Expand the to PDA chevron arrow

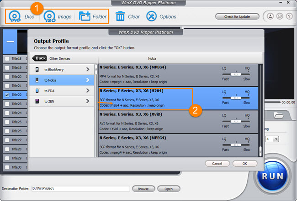pyautogui.click(x=88, y=91)
